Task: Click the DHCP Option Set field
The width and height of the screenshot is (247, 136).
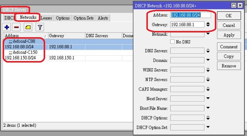Action: tap(187, 127)
